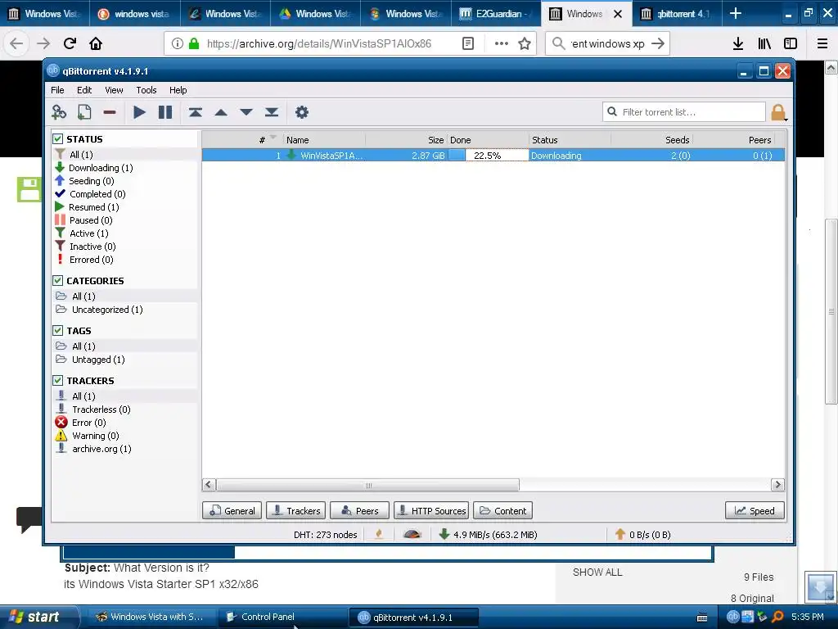
Task: Switch to the General tab
Action: coord(232,511)
